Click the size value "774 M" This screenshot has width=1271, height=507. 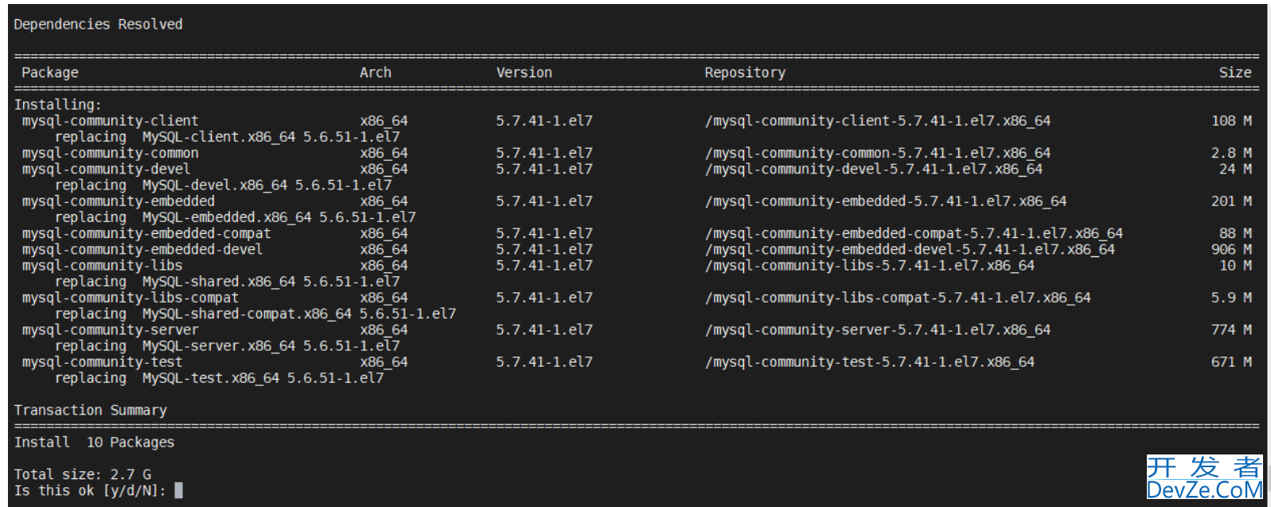[x=1231, y=330]
